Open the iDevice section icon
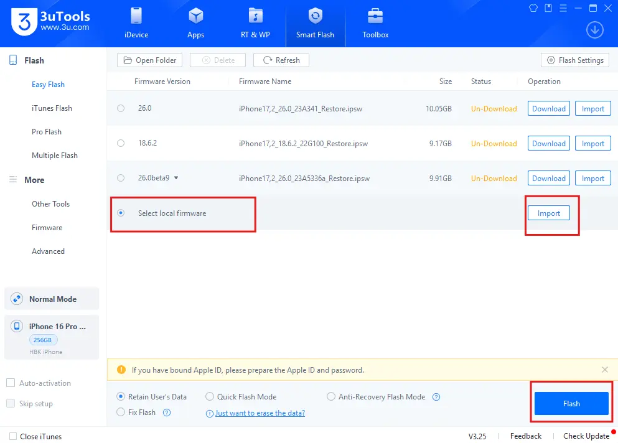 click(137, 16)
